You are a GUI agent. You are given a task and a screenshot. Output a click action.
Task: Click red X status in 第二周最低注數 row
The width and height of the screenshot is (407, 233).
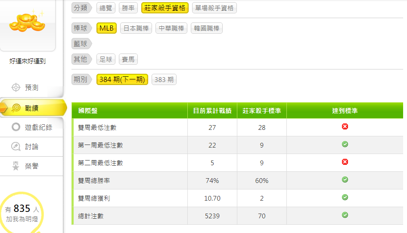coord(345,162)
